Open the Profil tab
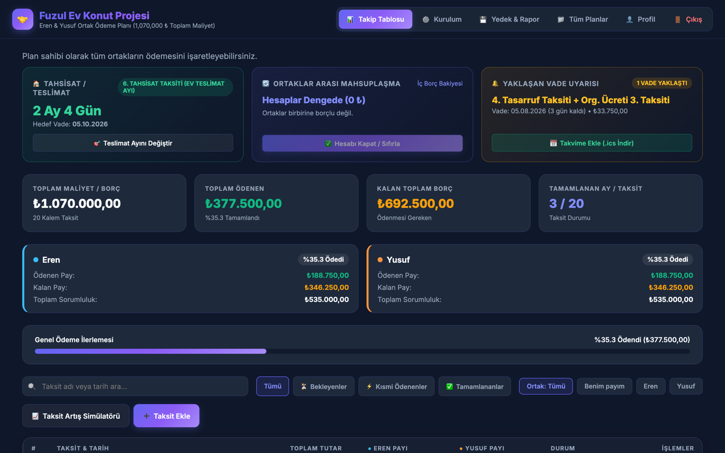Viewport: 725px width, 453px height. click(641, 19)
